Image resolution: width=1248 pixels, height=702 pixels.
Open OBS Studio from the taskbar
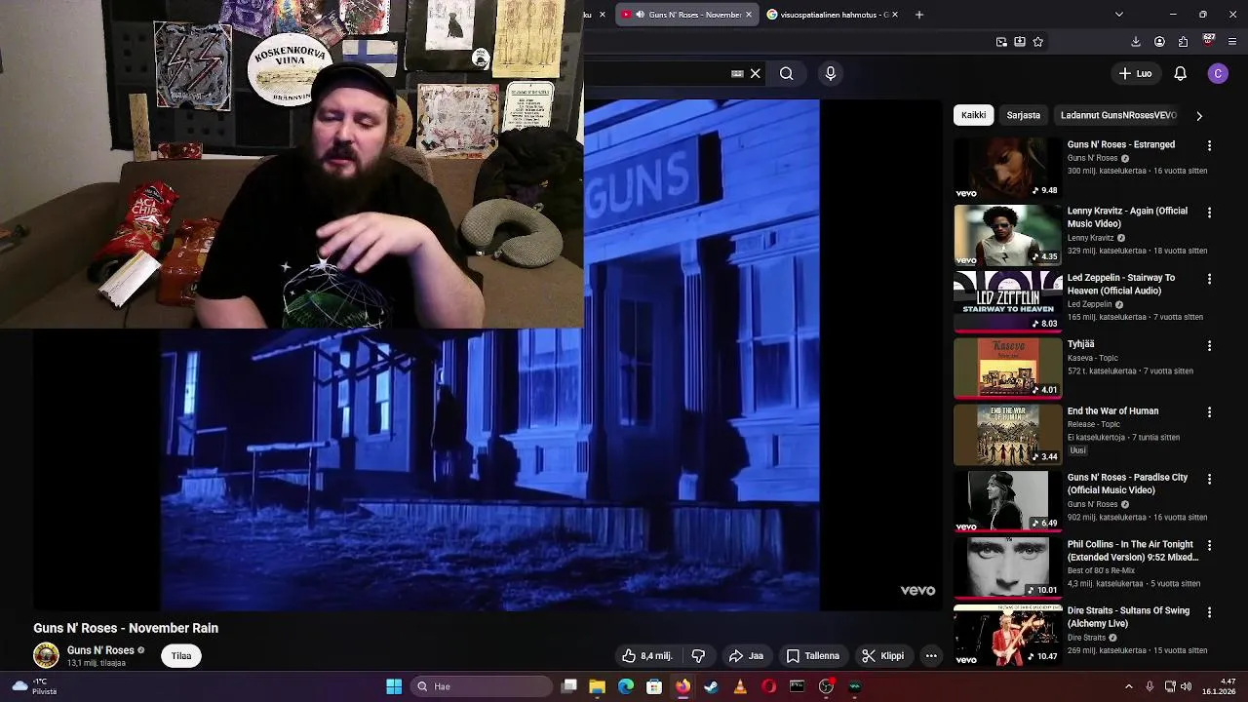click(x=826, y=686)
